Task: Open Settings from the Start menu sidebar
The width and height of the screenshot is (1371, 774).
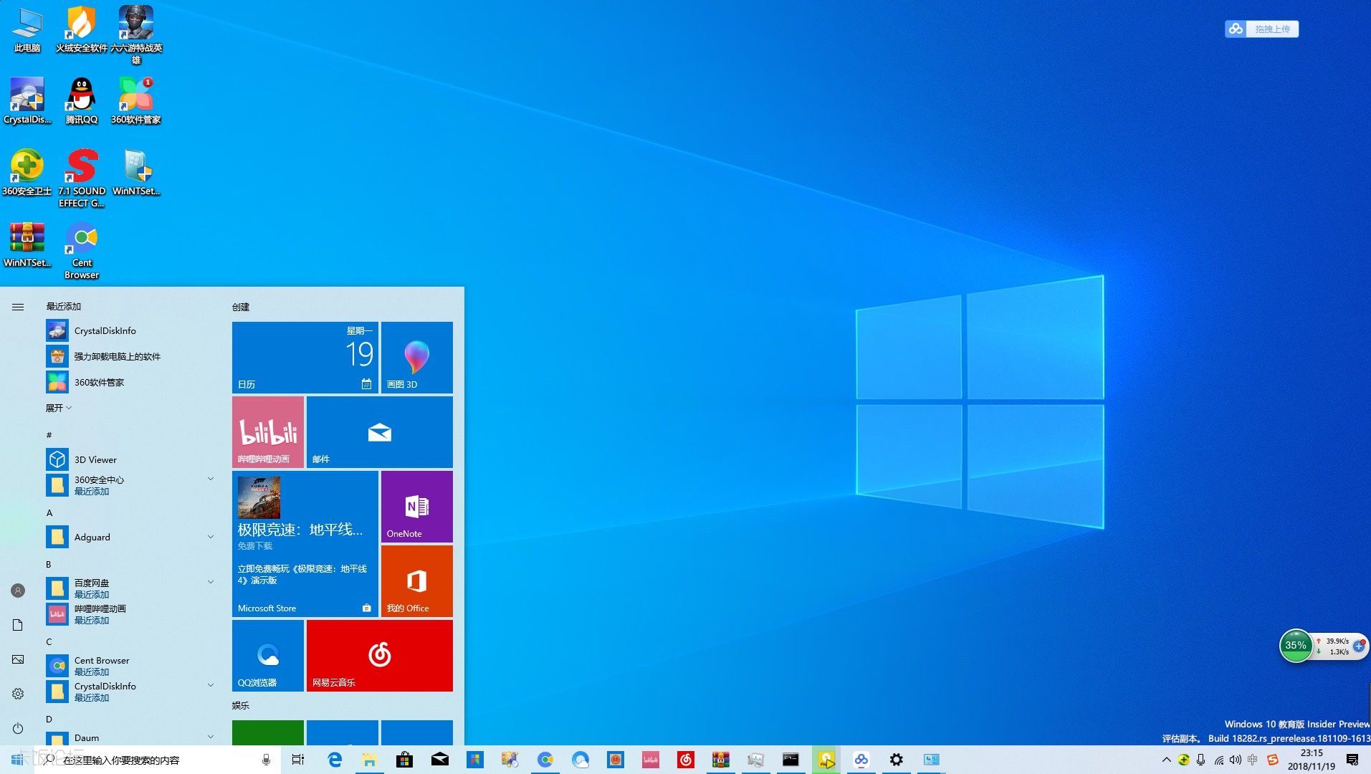Action: pos(18,694)
